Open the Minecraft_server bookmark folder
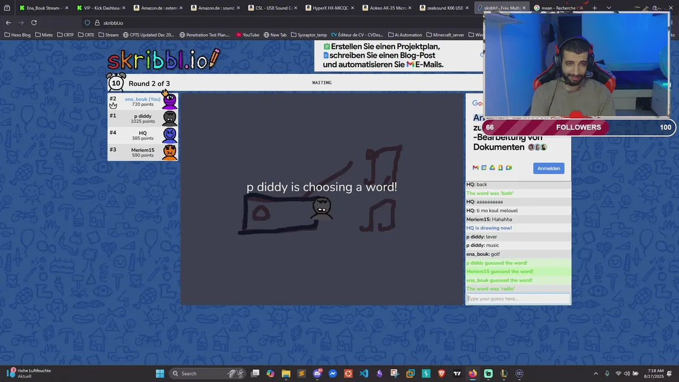 (445, 35)
